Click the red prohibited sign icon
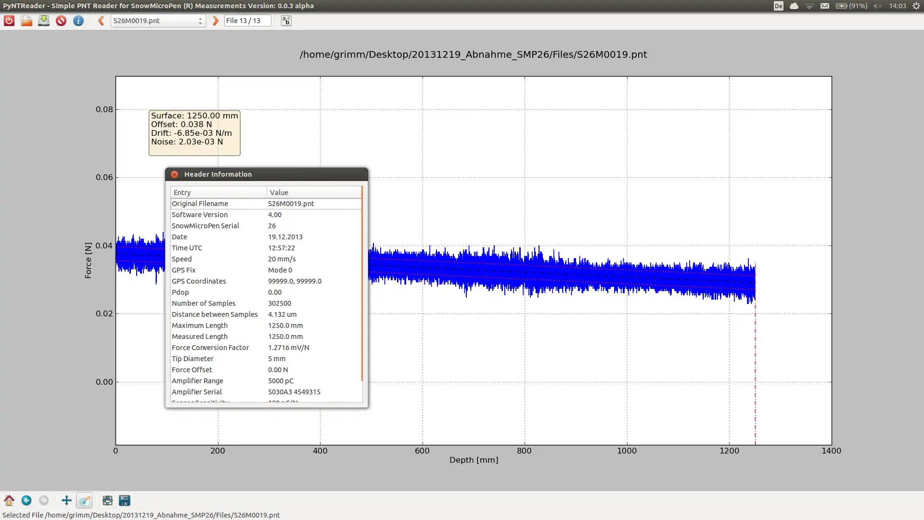924x520 pixels. pos(61,21)
